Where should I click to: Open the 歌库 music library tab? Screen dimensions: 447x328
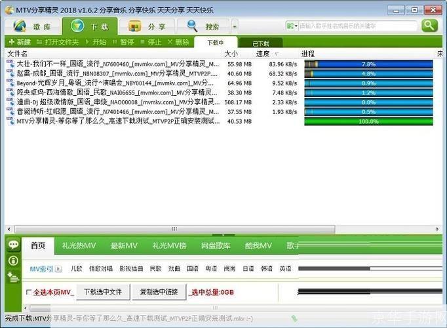pyautogui.click(x=33, y=26)
